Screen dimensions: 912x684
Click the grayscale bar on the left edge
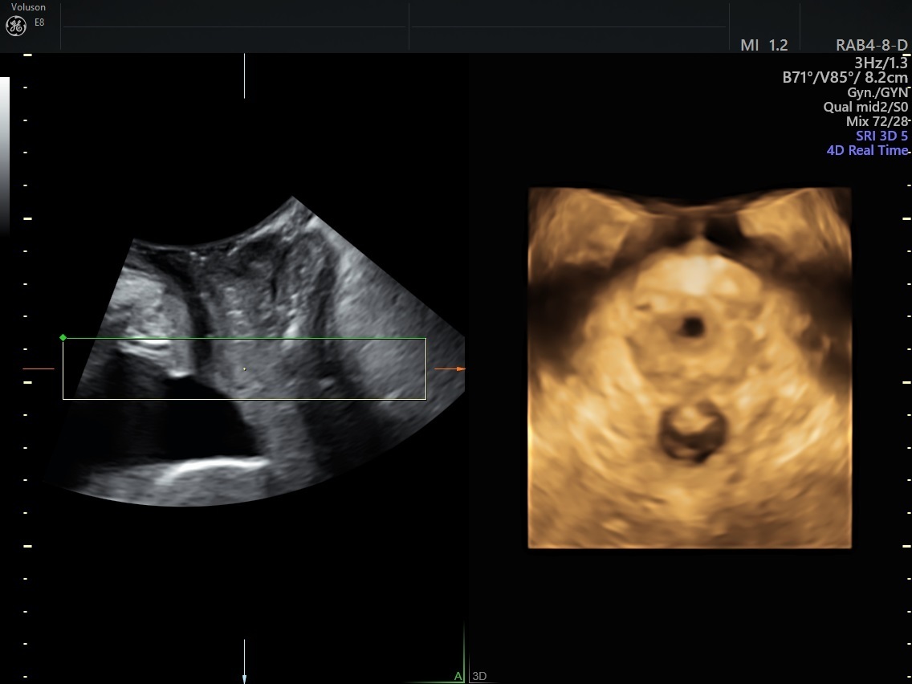pos(5,156)
